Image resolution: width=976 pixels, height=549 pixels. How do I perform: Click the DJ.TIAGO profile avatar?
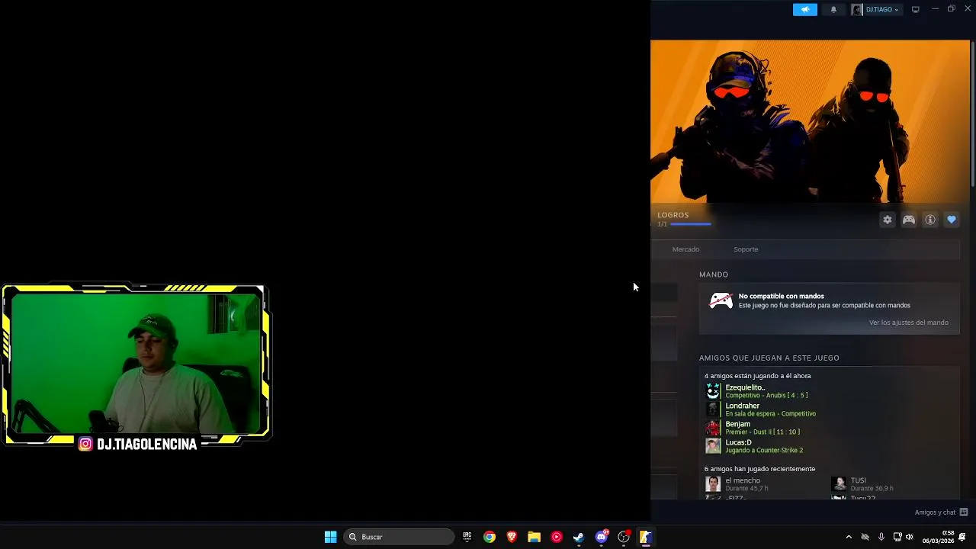click(x=857, y=10)
